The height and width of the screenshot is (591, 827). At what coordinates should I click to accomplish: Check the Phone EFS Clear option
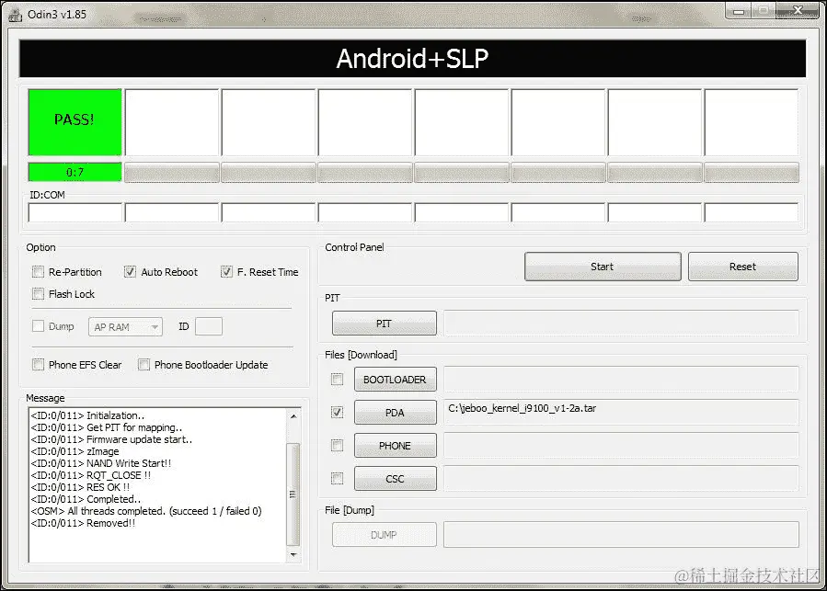pyautogui.click(x=38, y=364)
